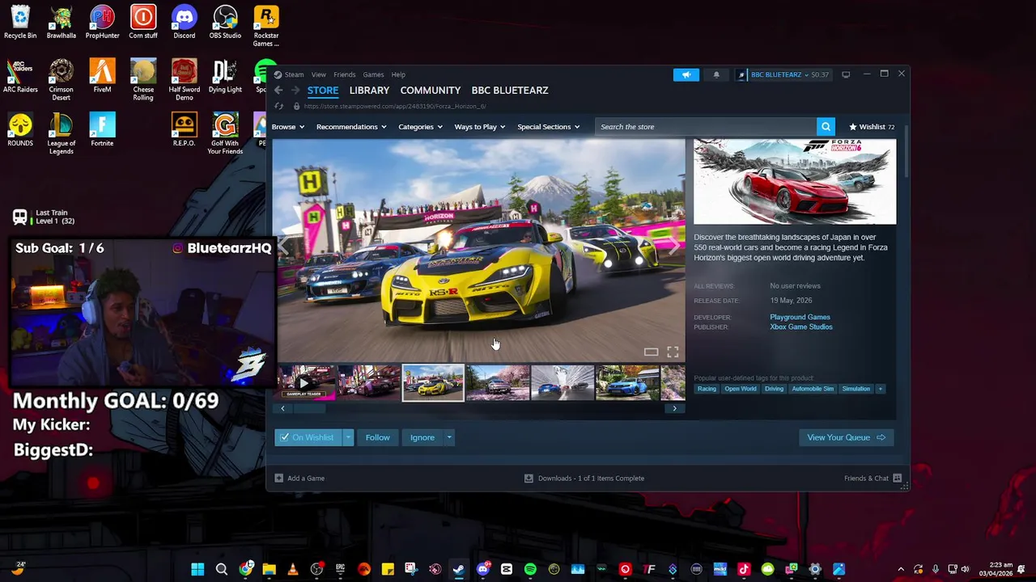Open Windows Start menu
1036x582 pixels.
(197, 570)
